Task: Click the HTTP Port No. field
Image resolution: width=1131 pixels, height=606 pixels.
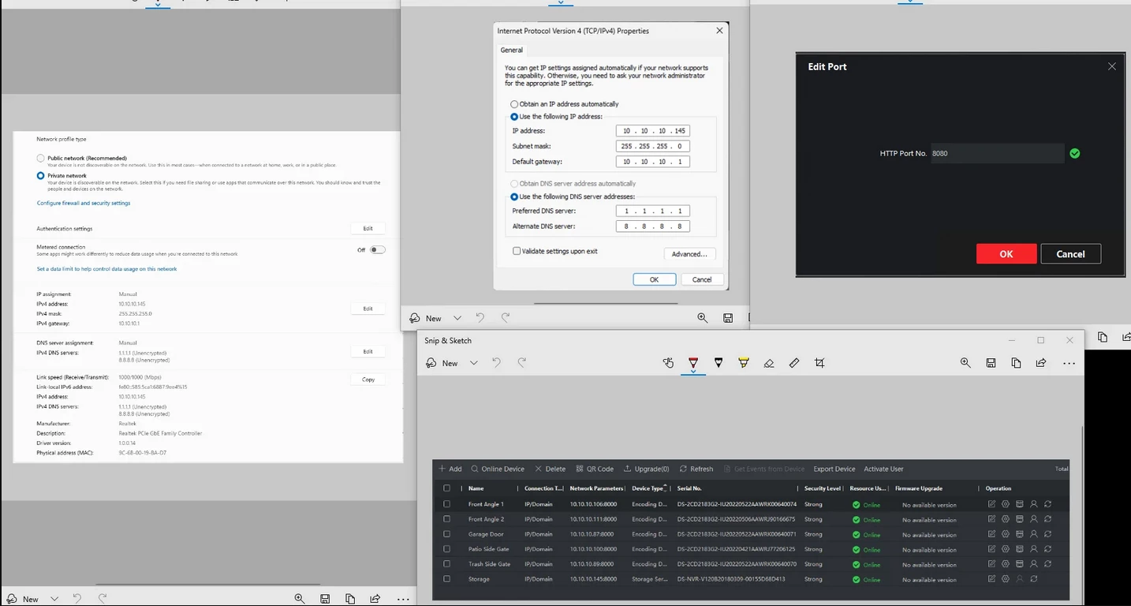Action: 997,154
